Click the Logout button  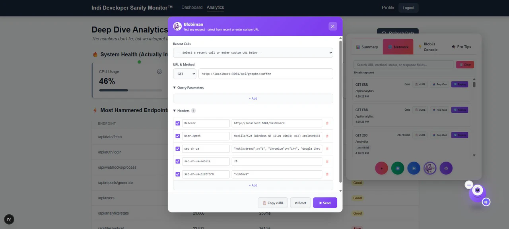(408, 8)
